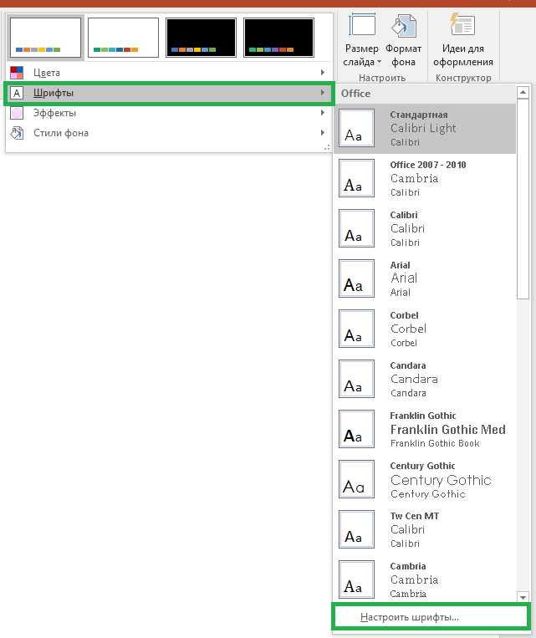The height and width of the screenshot is (638, 536).
Task: Open Формат фона tool
Action: pos(403,41)
